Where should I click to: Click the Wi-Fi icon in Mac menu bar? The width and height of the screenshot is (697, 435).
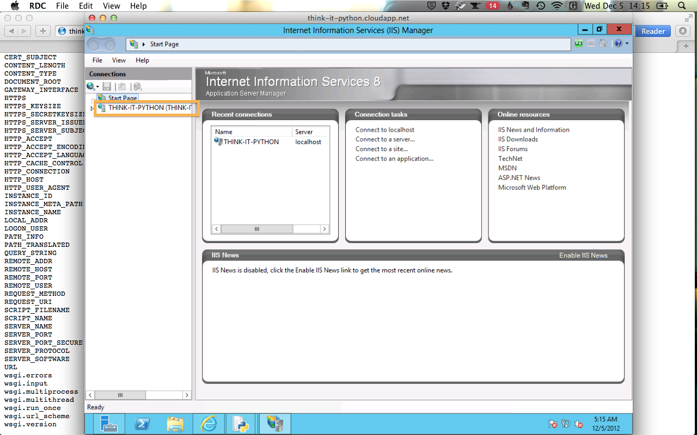tap(557, 5)
